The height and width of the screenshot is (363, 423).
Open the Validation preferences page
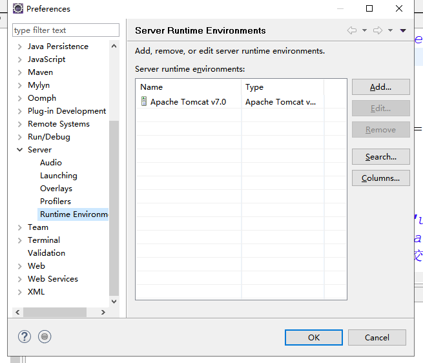(x=46, y=253)
